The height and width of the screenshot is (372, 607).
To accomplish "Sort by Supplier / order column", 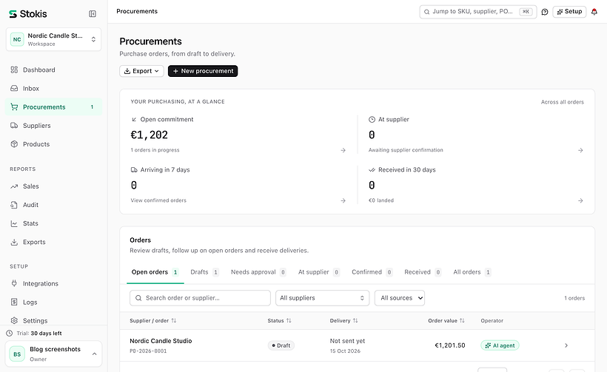I will [x=153, y=321].
